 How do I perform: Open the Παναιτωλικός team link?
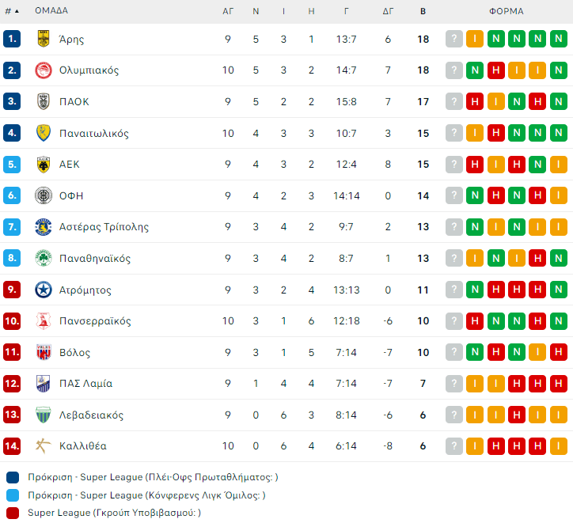click(93, 133)
